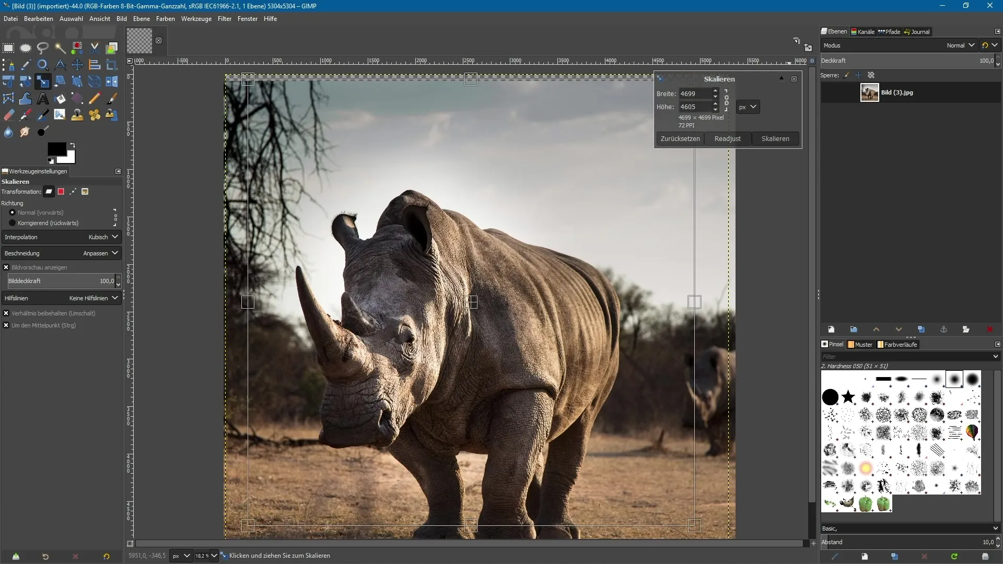Switch to the Pfade tab
Image resolution: width=1003 pixels, height=564 pixels.
[890, 32]
